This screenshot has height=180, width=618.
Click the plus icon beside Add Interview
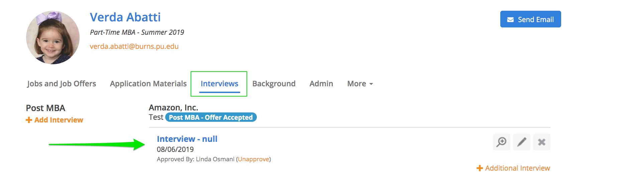(x=29, y=120)
